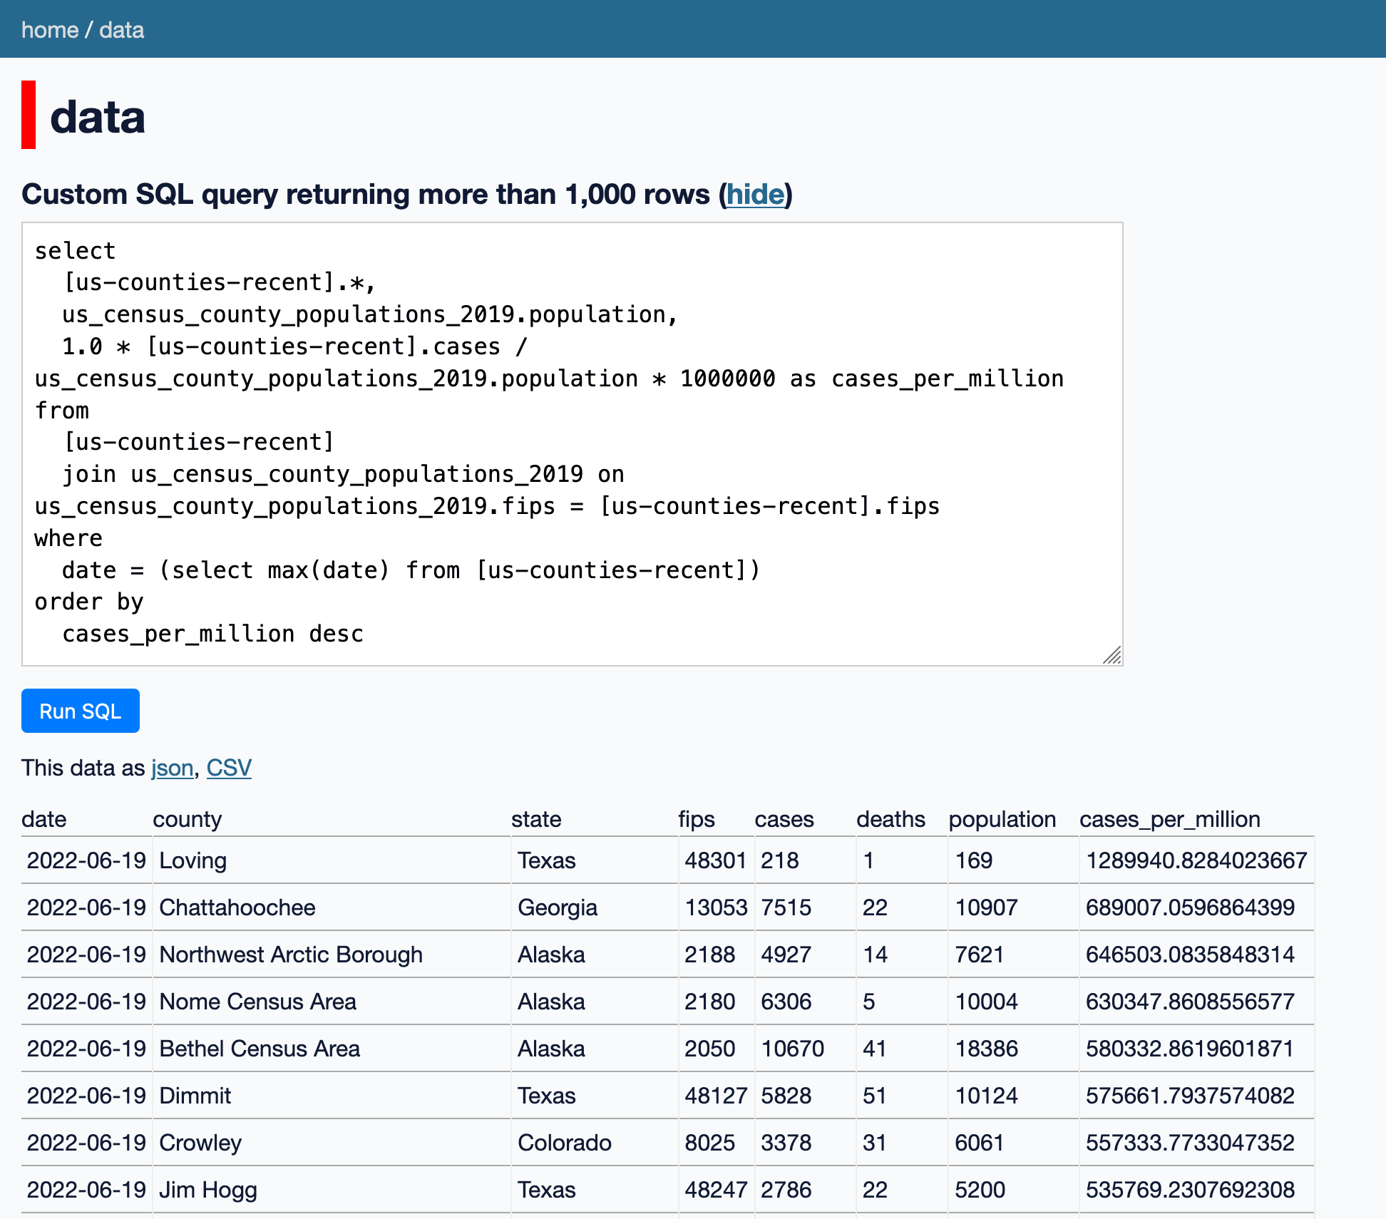1386x1219 pixels.
Task: Select the Nome Census Area cell
Action: click(x=332, y=1002)
